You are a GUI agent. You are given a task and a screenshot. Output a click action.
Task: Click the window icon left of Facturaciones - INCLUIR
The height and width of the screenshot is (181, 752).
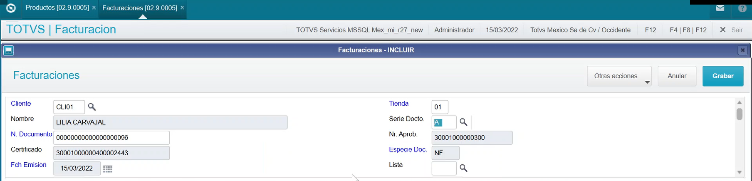coord(8,50)
